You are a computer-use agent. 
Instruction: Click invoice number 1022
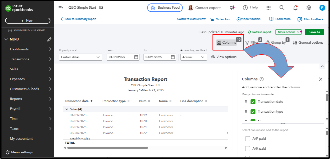click(x=143, y=133)
